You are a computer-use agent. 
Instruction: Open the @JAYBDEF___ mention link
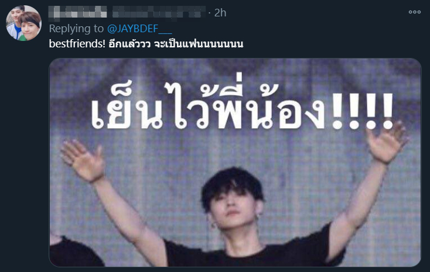(139, 29)
